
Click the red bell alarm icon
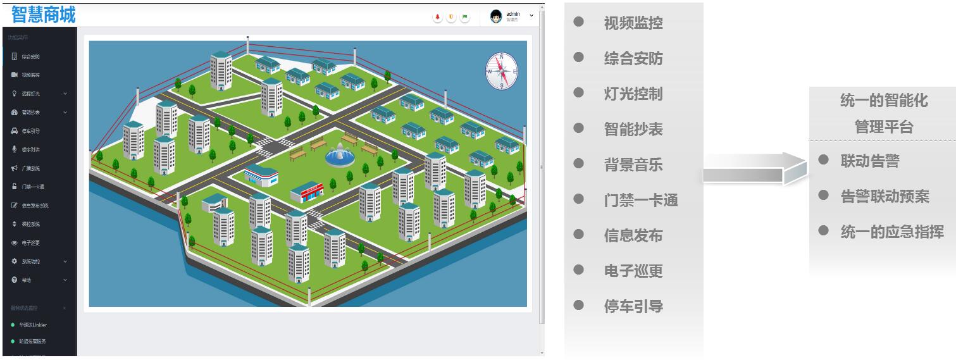437,17
